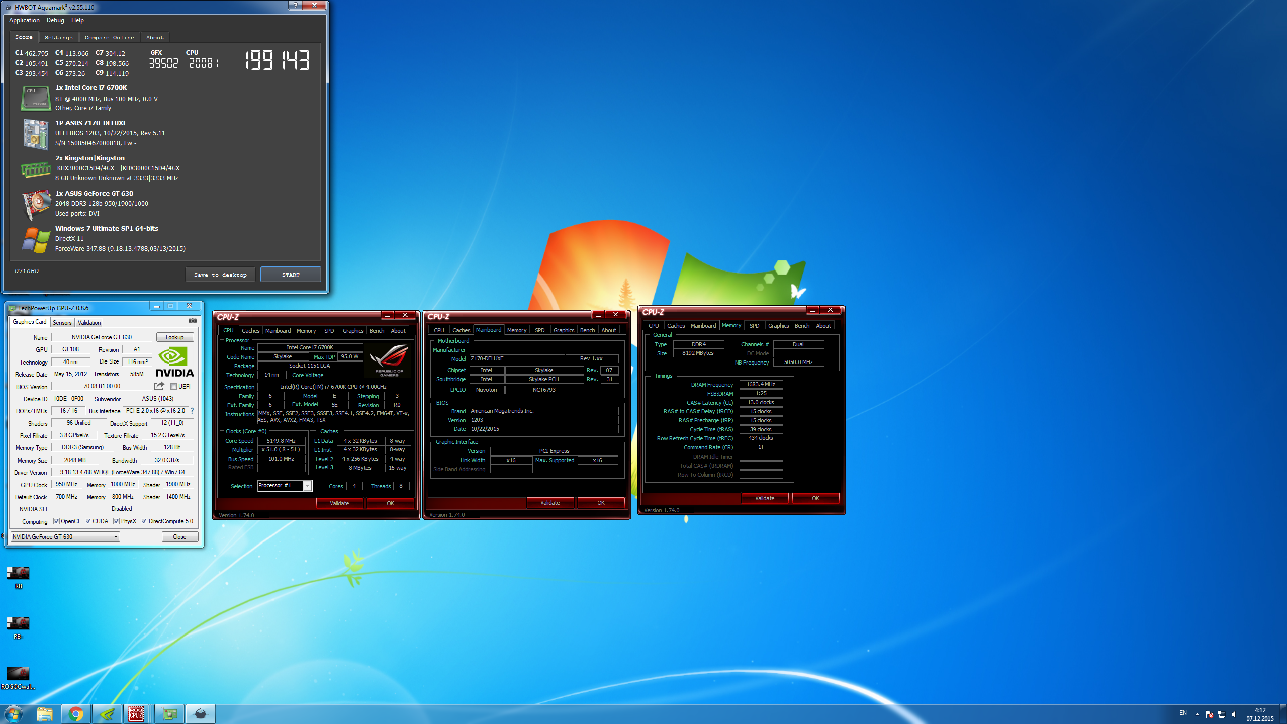The image size is (1287, 724).
Task: Show hidden tray icons arrow
Action: [1197, 714]
